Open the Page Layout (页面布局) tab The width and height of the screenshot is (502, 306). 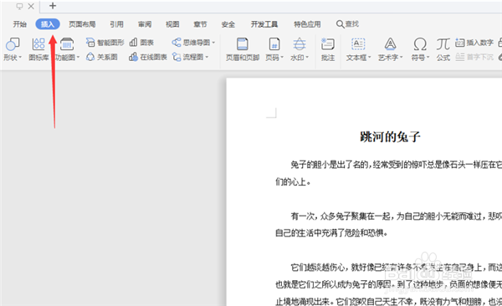coord(82,24)
